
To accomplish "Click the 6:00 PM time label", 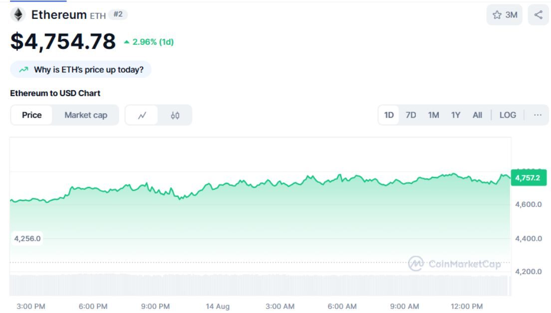I will [93, 307].
